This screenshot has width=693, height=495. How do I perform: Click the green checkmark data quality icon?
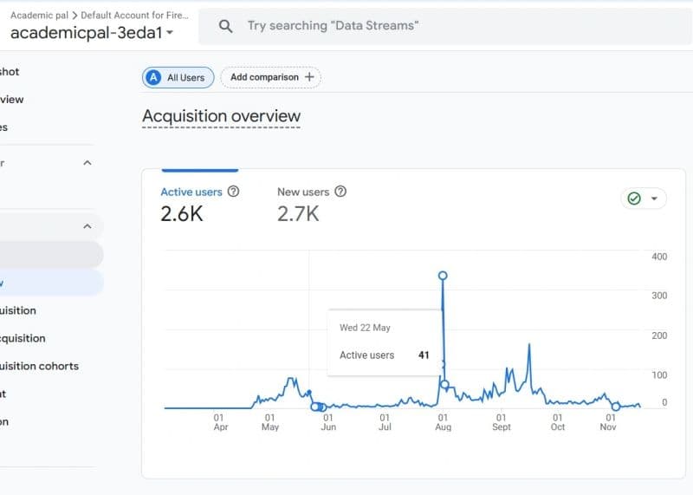pyautogui.click(x=634, y=199)
